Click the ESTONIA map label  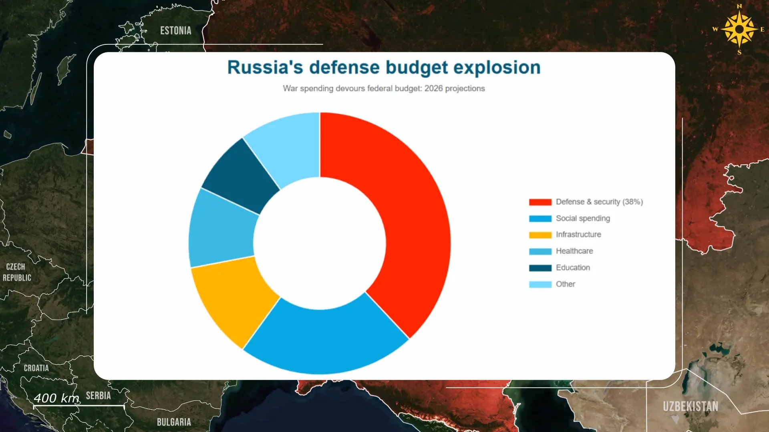[175, 30]
